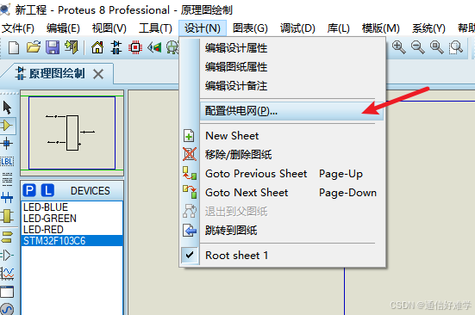Select the Graph Mode tool
Image resolution: width=475 pixels, height=315 pixels.
[x=7, y=274]
